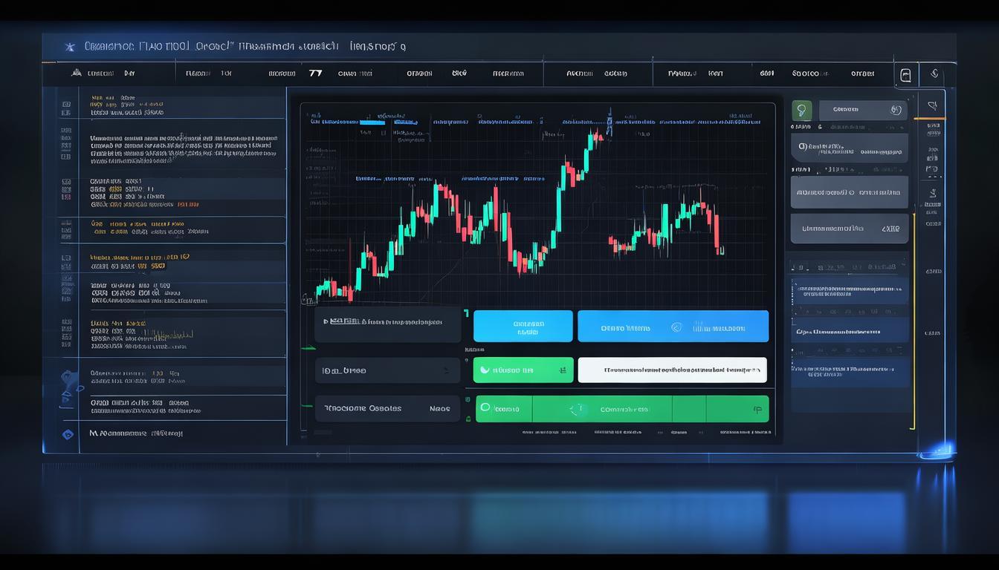999x570 pixels.
Task: Click the crescent icon on the small green button
Action: tap(485, 370)
